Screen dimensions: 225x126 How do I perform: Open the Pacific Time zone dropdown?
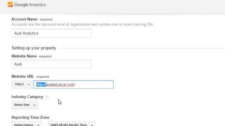point(72,124)
